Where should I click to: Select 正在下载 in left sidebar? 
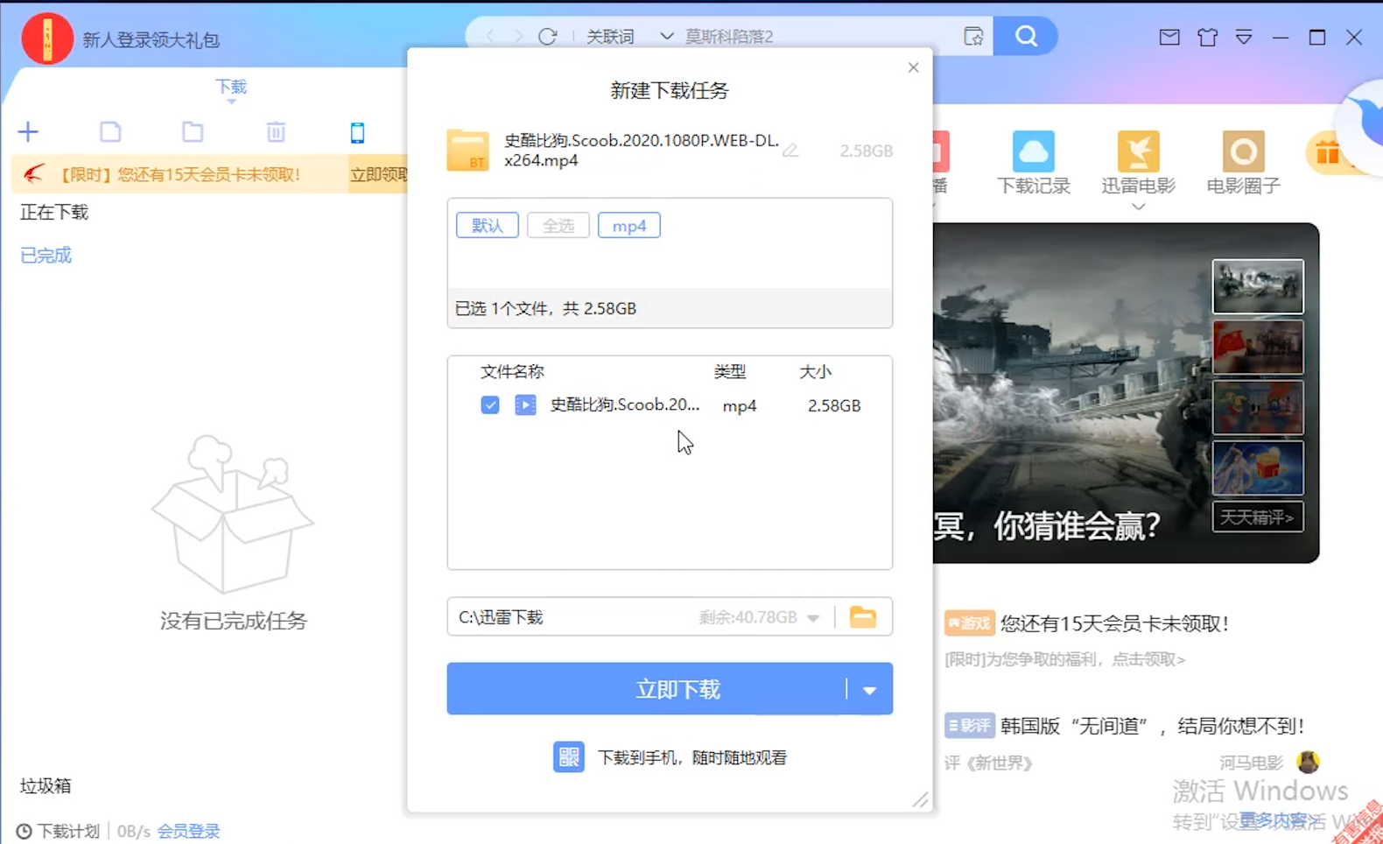pos(54,213)
